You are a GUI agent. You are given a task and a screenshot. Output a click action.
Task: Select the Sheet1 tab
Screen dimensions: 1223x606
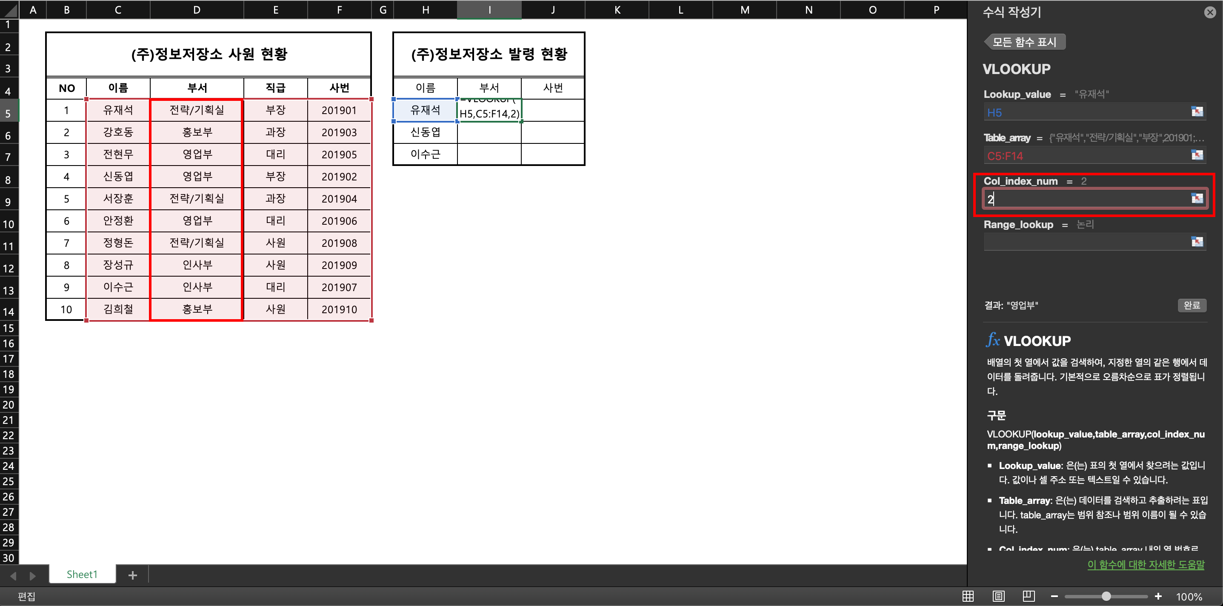[82, 574]
